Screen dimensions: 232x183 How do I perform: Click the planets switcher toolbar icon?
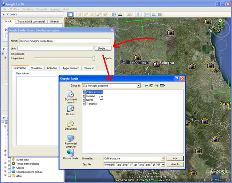point(129,15)
